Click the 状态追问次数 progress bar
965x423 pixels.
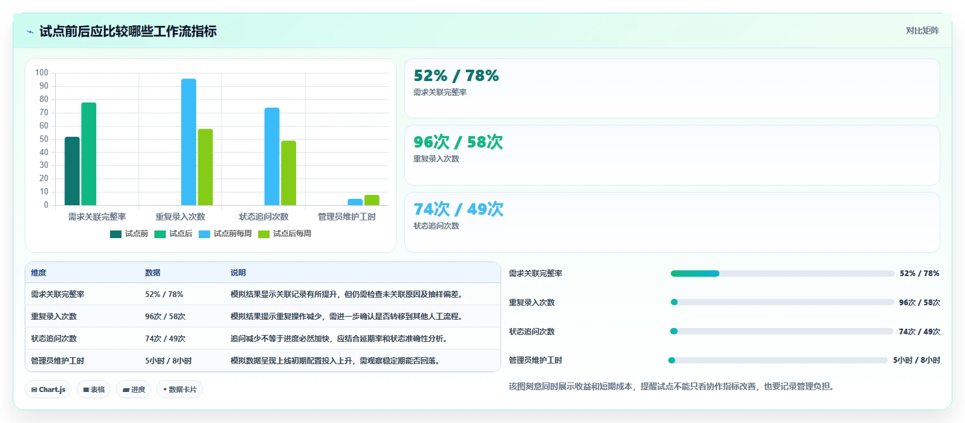(781, 331)
